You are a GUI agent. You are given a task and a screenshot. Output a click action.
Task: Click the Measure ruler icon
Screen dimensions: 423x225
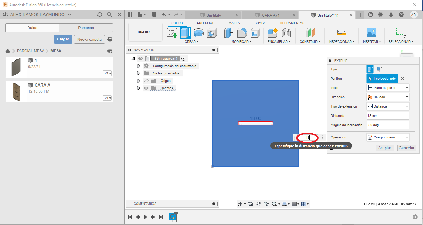[342, 33]
